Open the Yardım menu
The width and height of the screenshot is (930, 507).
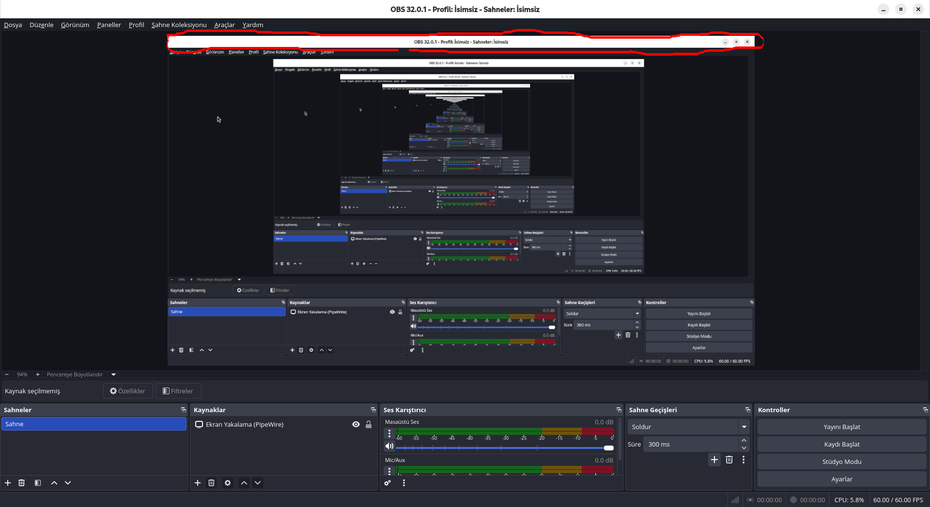253,25
